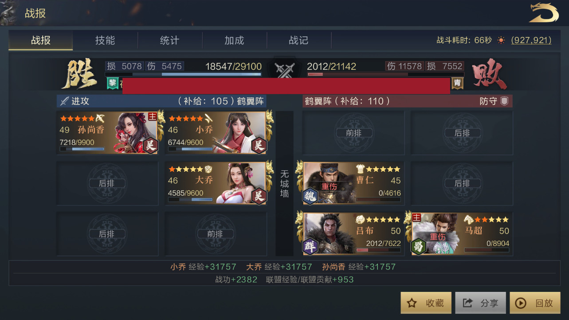Switch to the 技能 tab
The height and width of the screenshot is (320, 569).
pyautogui.click(x=105, y=40)
